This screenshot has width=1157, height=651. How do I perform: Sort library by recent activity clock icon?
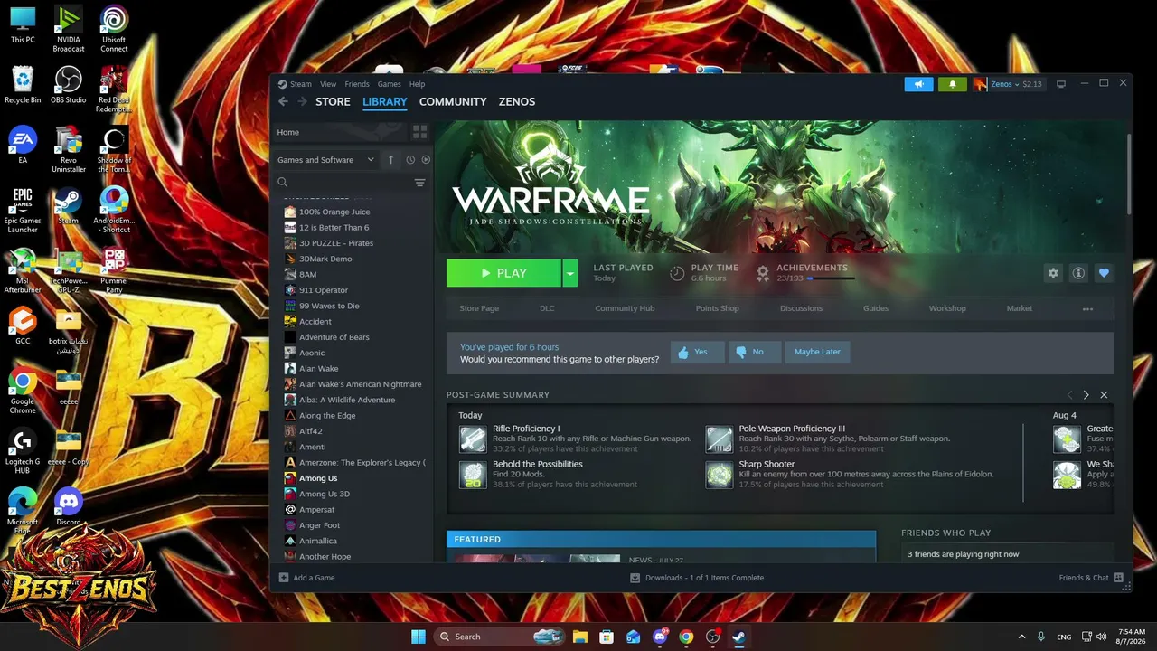point(410,160)
